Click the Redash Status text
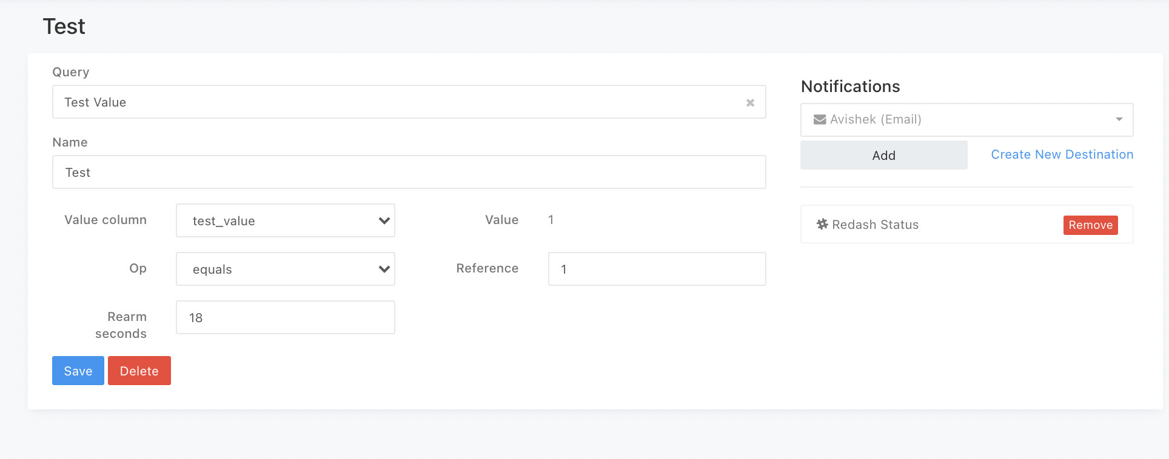The height and width of the screenshot is (459, 1169). (x=875, y=225)
